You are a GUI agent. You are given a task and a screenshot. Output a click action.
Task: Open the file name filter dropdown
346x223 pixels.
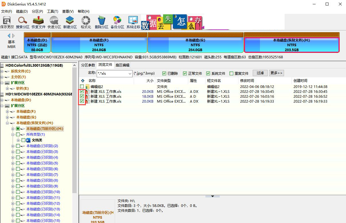[x=130, y=74]
